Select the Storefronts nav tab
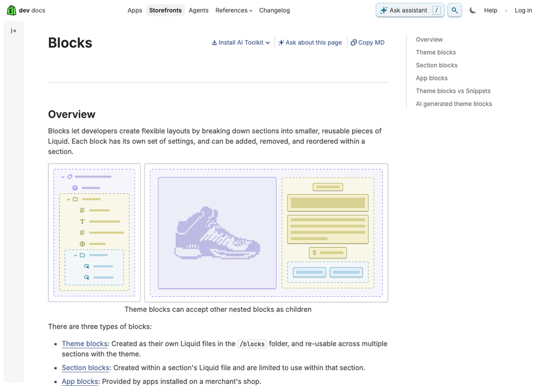 (x=165, y=10)
